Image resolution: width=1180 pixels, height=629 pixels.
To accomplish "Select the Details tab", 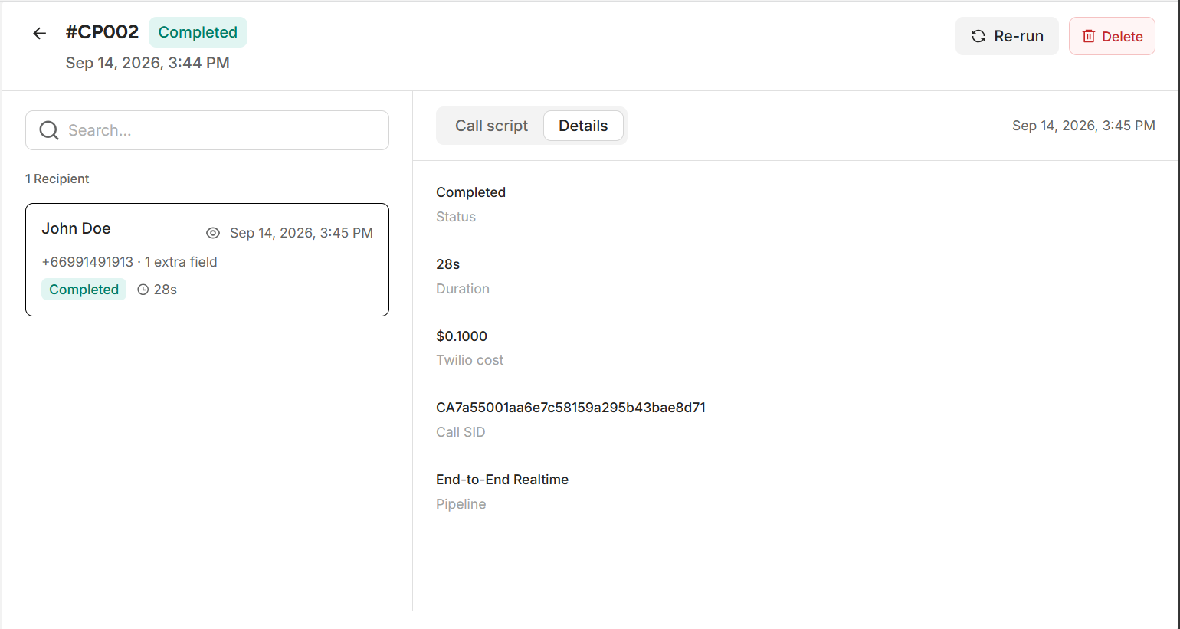I will [583, 126].
